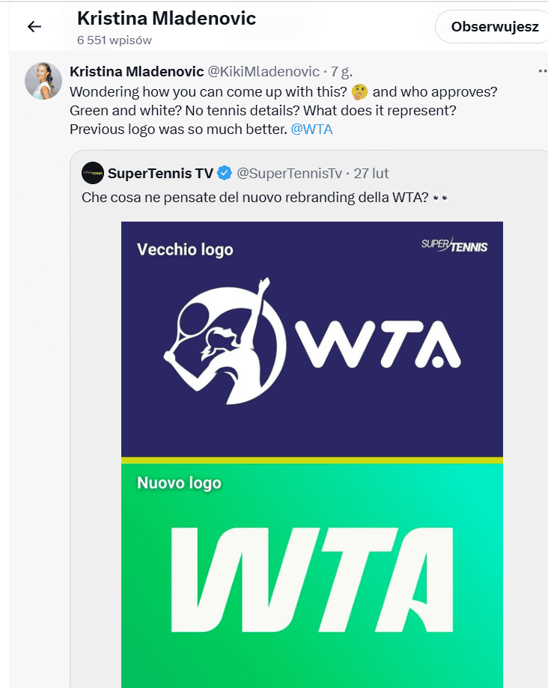Open the @KikiMladenovic handle link
Image resolution: width=548 pixels, height=688 pixels.
(x=263, y=72)
